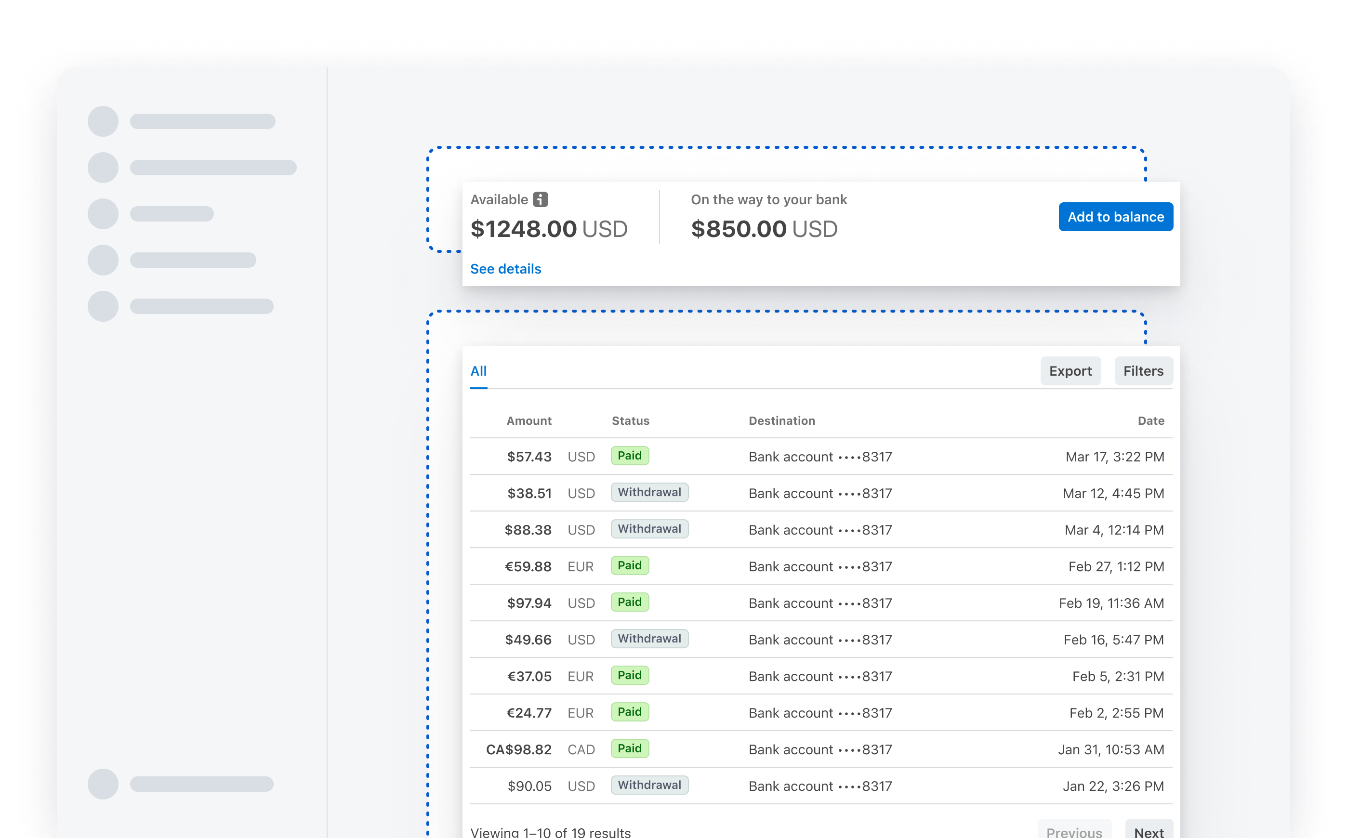Switch to the All tab
Screen dimensions: 1347x838
[478, 371]
